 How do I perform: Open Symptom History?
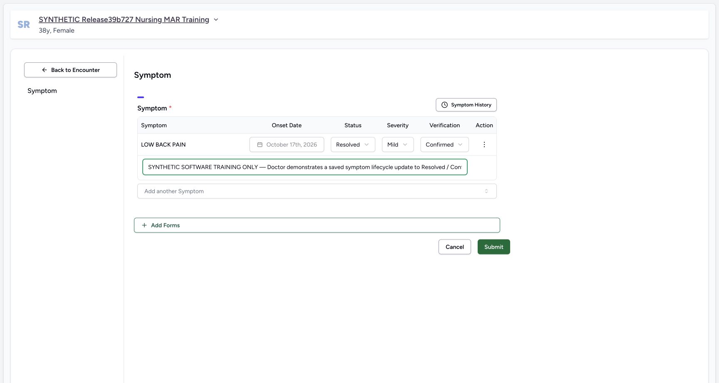point(466,105)
